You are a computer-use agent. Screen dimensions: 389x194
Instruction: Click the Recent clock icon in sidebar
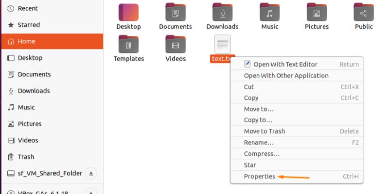tap(11, 9)
